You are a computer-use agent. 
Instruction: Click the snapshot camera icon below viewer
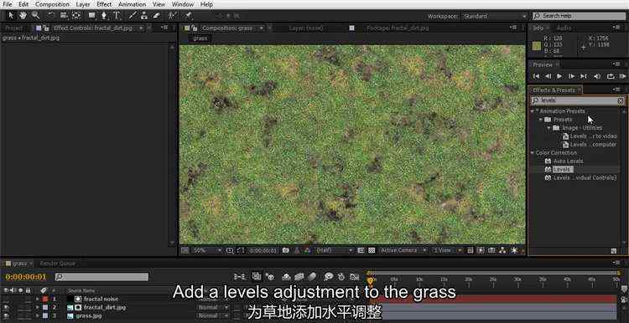click(x=286, y=250)
